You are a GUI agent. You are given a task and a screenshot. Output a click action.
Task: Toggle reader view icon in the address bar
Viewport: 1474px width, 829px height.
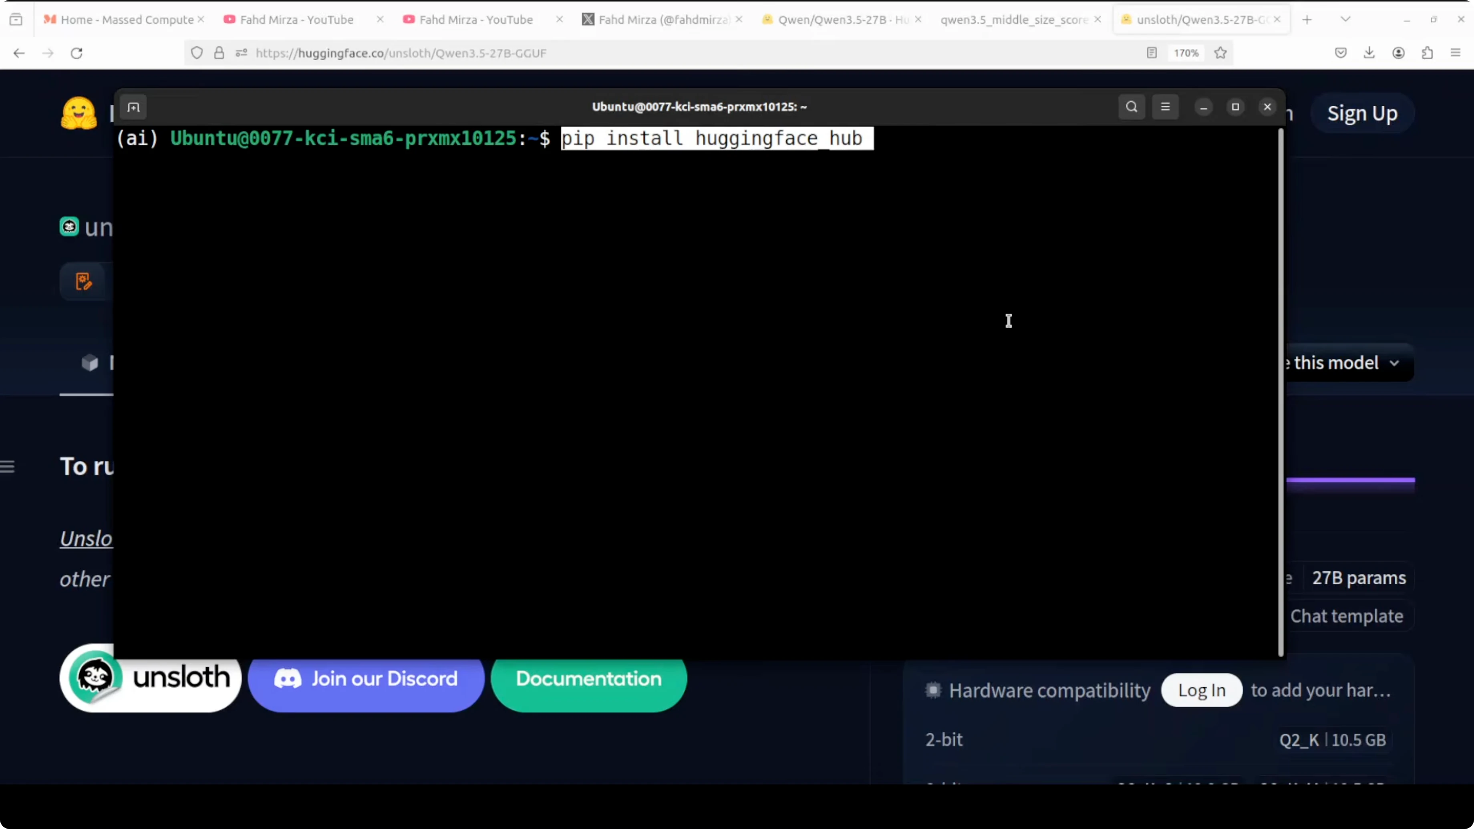[1152, 53]
